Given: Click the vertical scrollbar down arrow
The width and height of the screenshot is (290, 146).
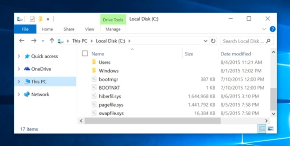Looking at the screenshot, I should 274,114.
